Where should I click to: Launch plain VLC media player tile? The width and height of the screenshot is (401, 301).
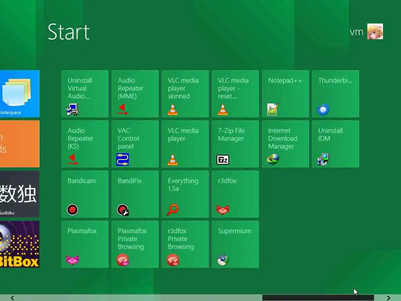(x=185, y=144)
